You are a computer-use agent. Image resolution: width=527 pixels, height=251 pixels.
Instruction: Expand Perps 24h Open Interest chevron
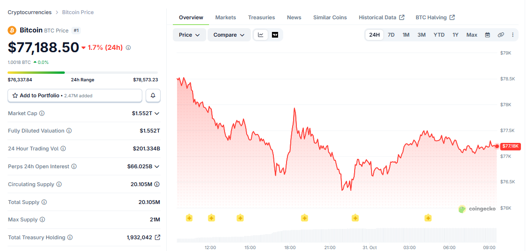tap(156, 166)
